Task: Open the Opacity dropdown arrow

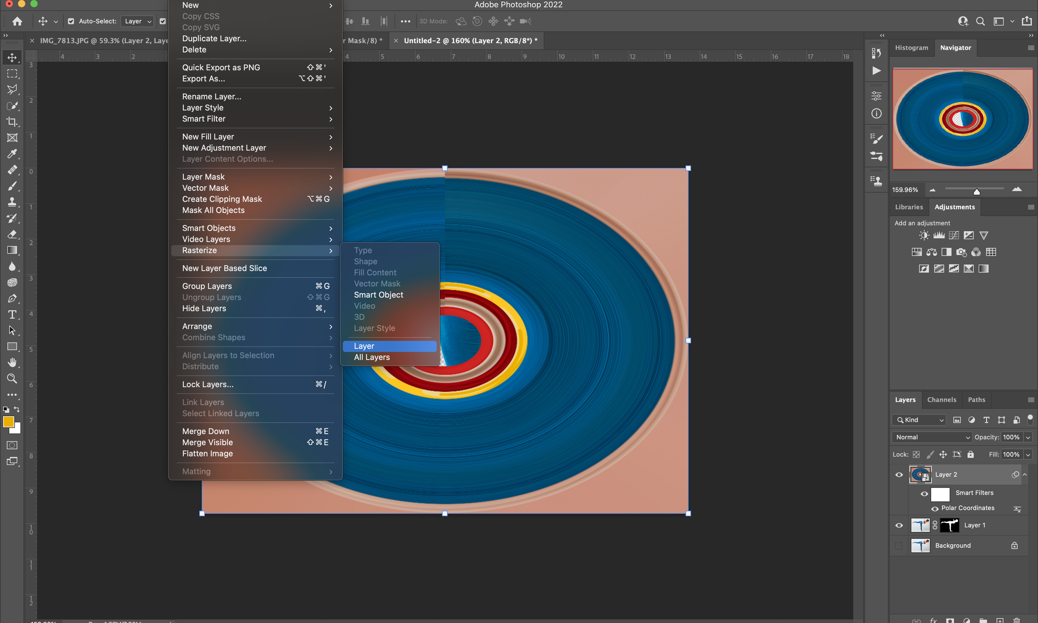Action: click(x=1028, y=437)
